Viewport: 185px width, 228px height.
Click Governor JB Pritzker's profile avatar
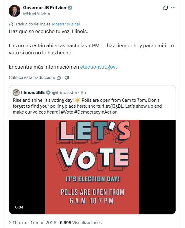[15, 11]
